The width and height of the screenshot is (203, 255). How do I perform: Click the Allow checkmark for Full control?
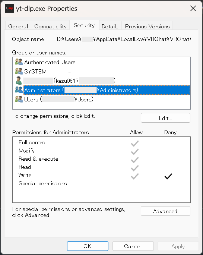point(135,144)
